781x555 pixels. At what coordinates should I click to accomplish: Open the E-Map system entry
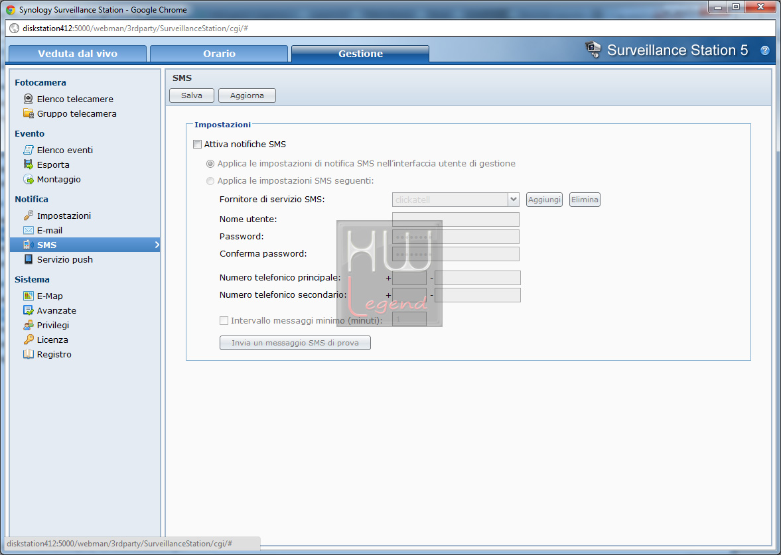click(x=50, y=296)
